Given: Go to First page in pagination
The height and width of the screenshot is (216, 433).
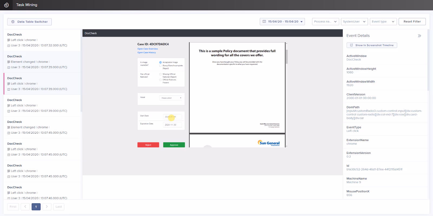Looking at the screenshot, I should coord(13,207).
